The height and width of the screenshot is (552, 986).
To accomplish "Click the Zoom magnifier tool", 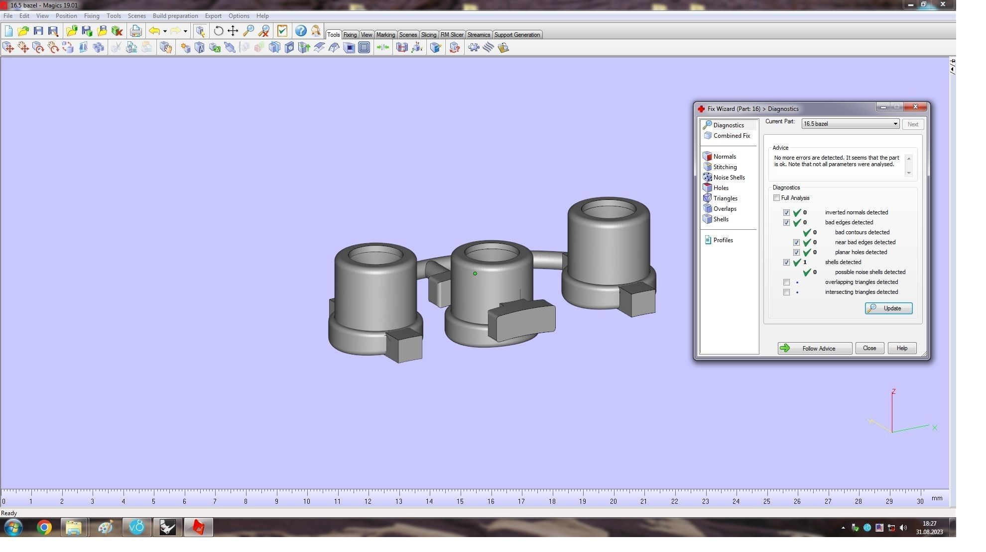I will pyautogui.click(x=248, y=31).
